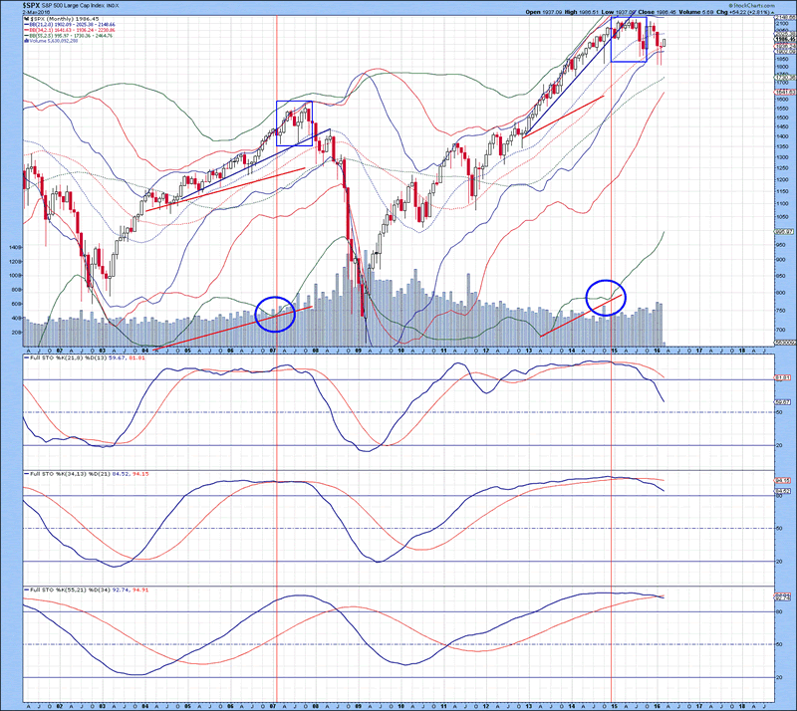797x711 pixels.
Task: Click the $SPX ticker symbol title
Action: pyautogui.click(x=16, y=5)
